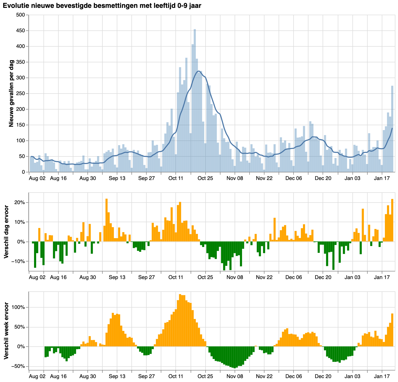Click the chart title about 0-9 jaar

coord(102,6)
